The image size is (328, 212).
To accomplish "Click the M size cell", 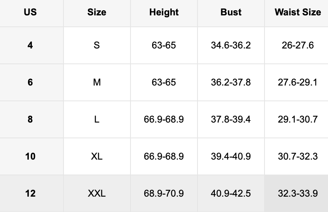I will (x=97, y=82).
